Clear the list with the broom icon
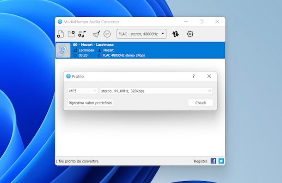Screen dimensions: 282x183 97,34
